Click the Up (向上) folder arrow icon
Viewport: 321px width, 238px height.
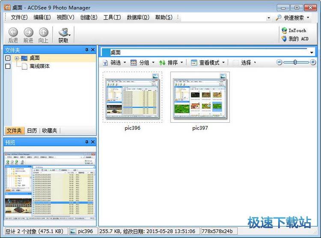tap(43, 32)
